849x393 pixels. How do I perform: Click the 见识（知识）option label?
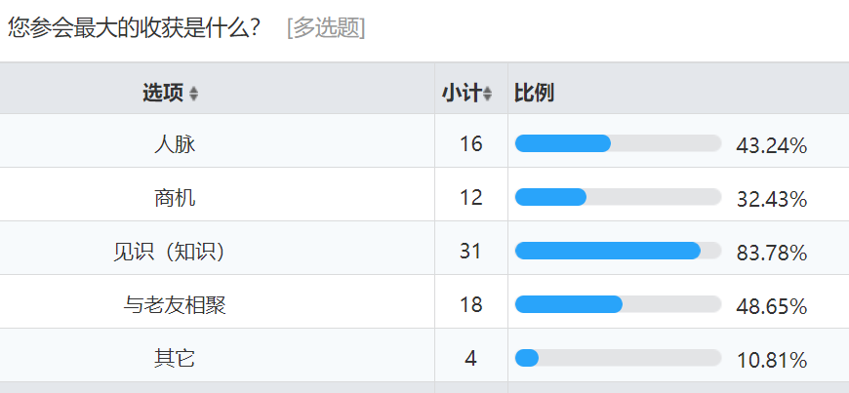tap(169, 252)
